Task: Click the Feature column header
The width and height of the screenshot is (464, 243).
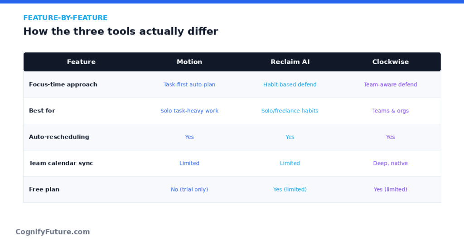Action: point(81,62)
